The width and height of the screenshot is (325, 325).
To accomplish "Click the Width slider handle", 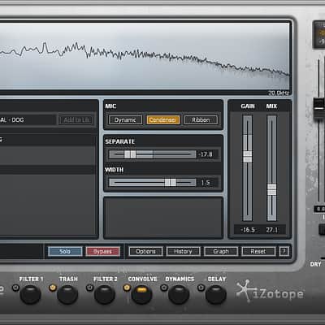I will coord(171,182).
